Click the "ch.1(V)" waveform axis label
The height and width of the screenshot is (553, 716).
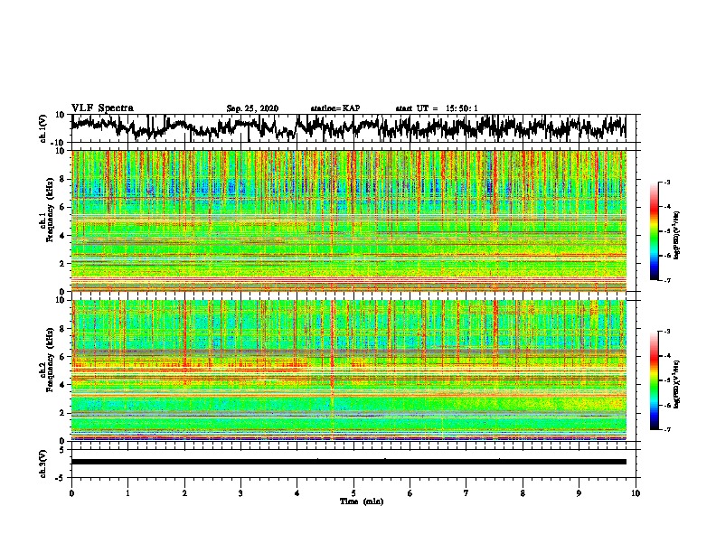pyautogui.click(x=43, y=128)
